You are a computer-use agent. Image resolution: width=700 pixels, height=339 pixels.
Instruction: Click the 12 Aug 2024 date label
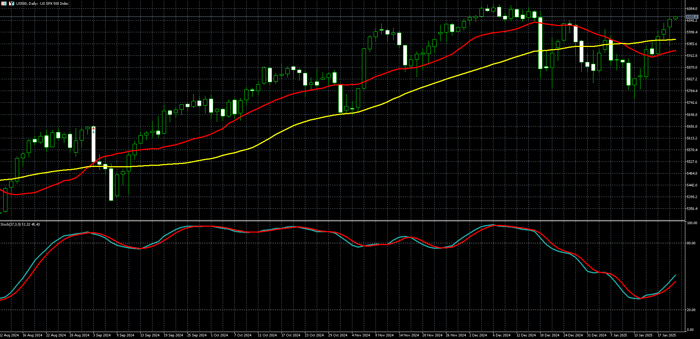pos(10,335)
